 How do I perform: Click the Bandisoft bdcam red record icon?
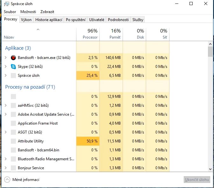13,58
